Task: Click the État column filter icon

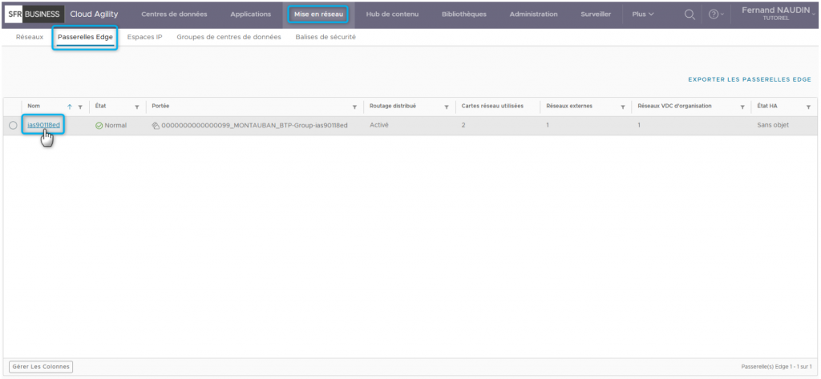Action: click(x=137, y=107)
